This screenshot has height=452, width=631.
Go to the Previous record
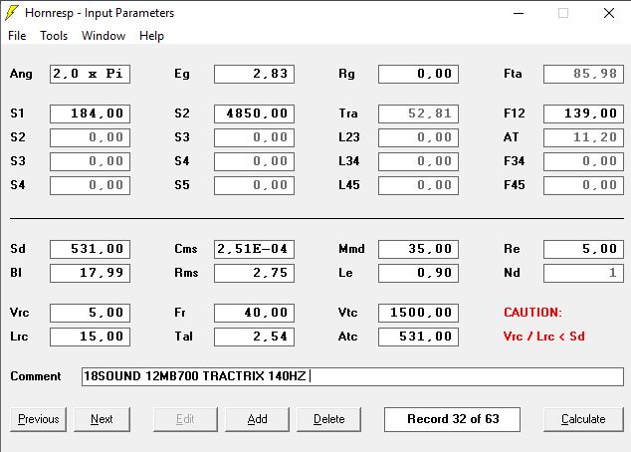pyautogui.click(x=38, y=419)
